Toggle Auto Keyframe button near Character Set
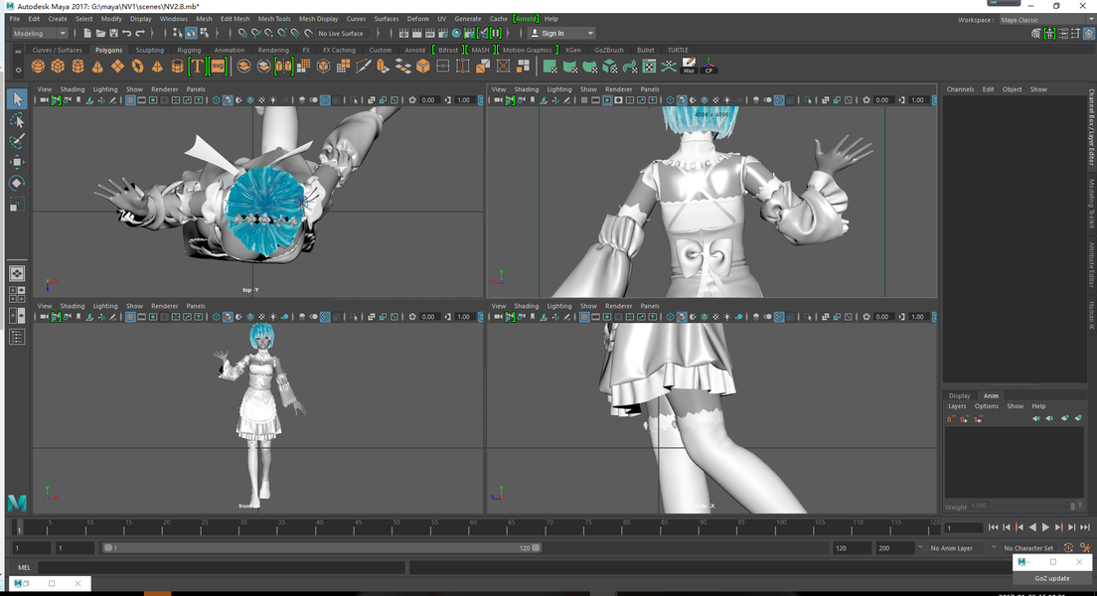Viewport: 1097px width, 596px height. [1068, 547]
